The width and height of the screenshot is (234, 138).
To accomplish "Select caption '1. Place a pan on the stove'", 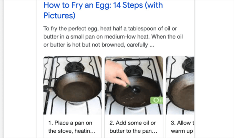I will click(x=72, y=127).
